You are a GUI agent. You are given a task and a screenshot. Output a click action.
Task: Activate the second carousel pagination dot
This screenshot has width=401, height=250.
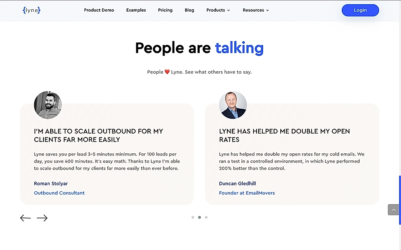pyautogui.click(x=199, y=217)
